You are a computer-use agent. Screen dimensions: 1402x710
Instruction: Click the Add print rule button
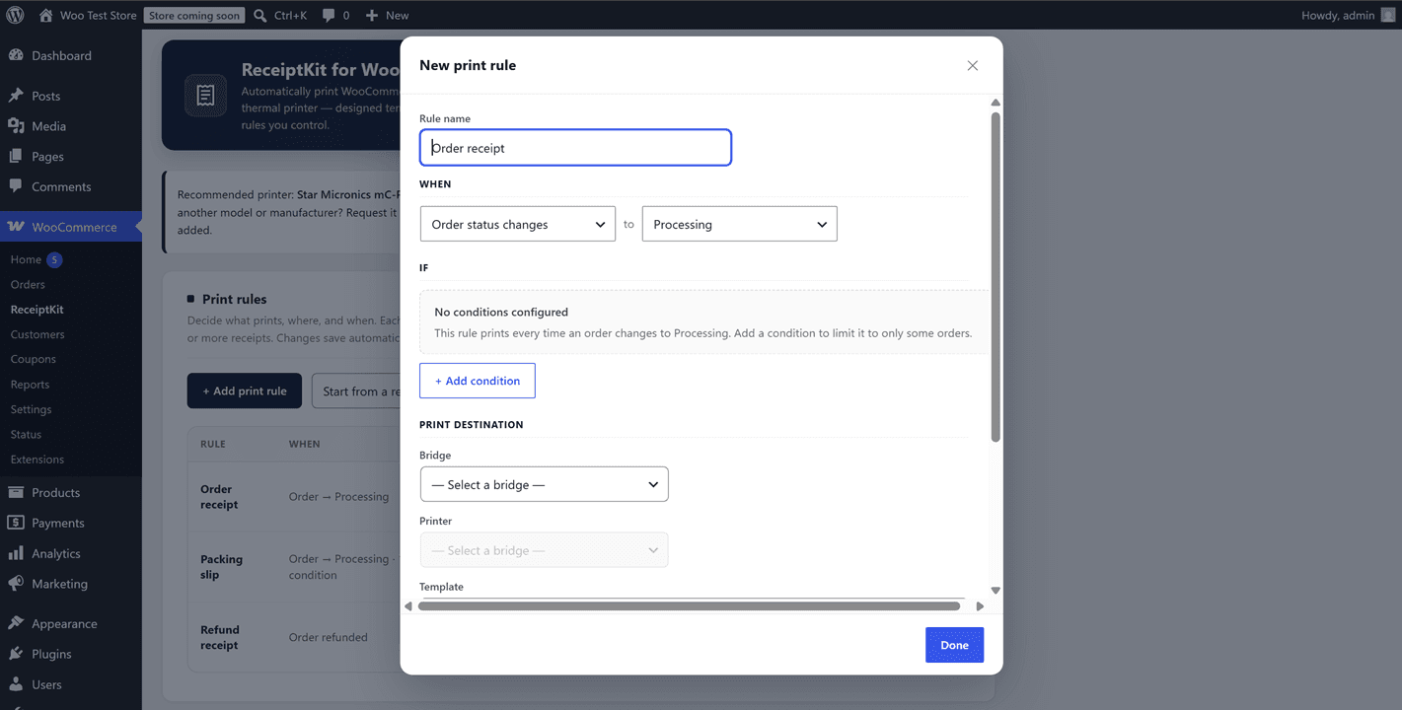pos(245,390)
